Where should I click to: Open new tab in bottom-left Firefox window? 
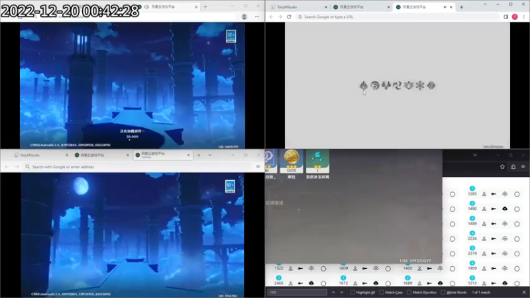tap(199, 155)
